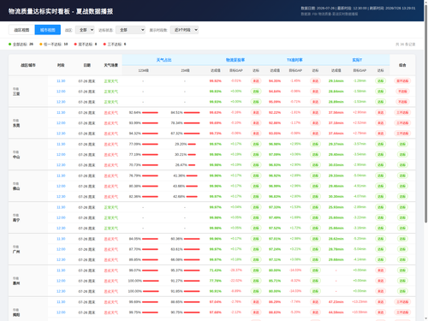Open the 12:00 time link in 东莞 rows
Viewport: 428px width, 321px height.
(x=61, y=123)
